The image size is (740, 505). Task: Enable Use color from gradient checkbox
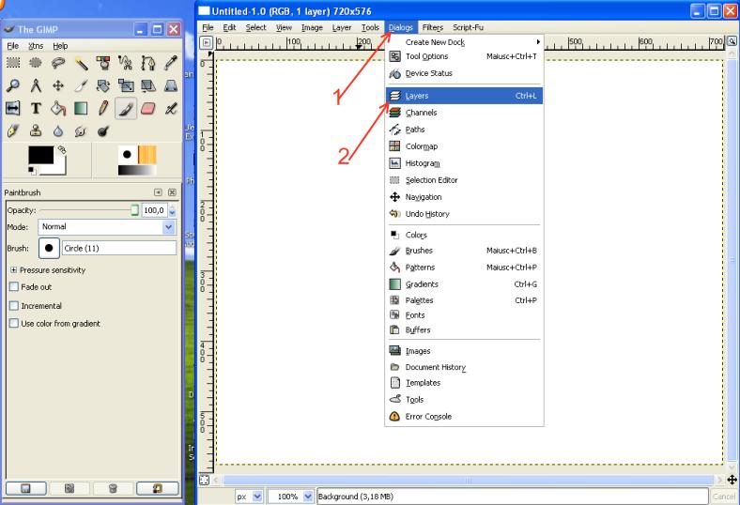click(14, 324)
